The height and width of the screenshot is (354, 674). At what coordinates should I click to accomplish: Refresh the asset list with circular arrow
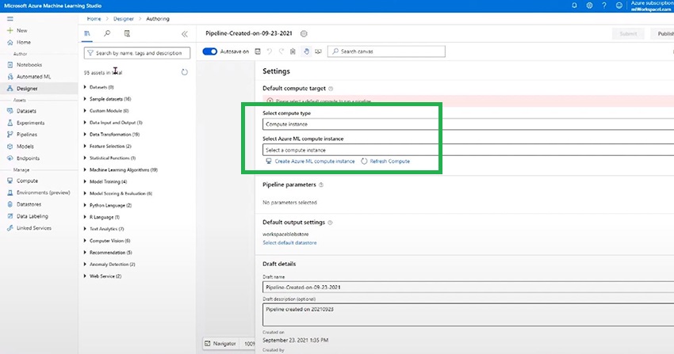coord(185,72)
